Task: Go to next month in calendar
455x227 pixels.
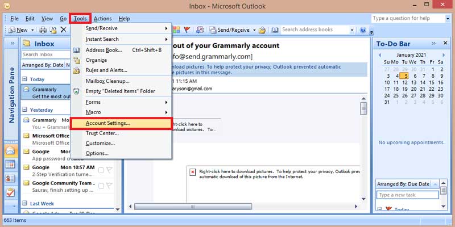Action: coord(444,55)
